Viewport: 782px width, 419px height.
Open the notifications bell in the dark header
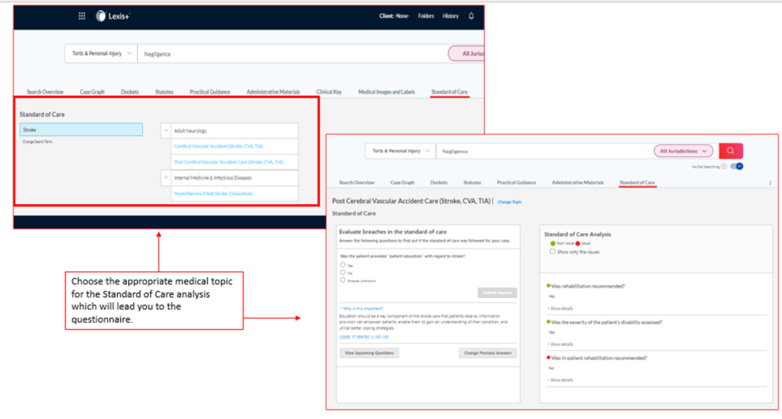pos(471,16)
